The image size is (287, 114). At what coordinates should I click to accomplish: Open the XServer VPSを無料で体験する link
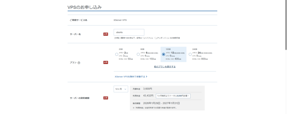tap(130, 76)
